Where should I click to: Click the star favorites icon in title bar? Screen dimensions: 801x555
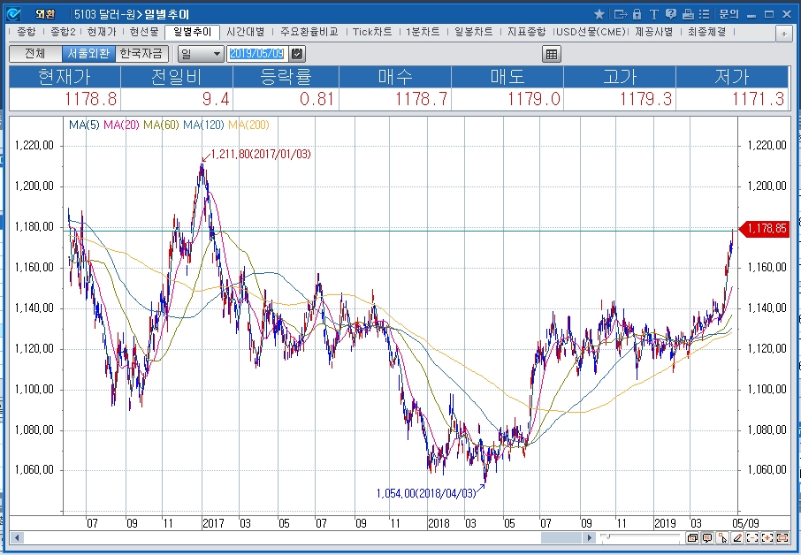point(599,14)
